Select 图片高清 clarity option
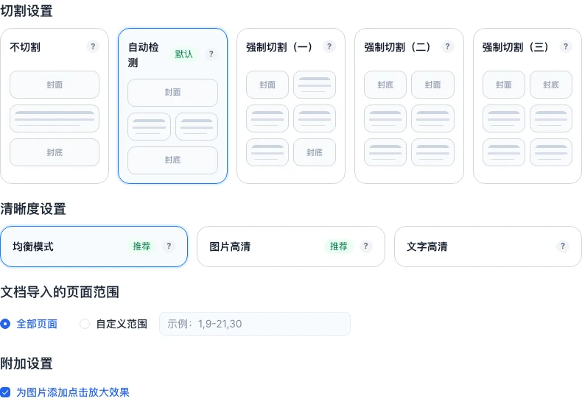Screen dimensions: 582x404 tap(291, 247)
